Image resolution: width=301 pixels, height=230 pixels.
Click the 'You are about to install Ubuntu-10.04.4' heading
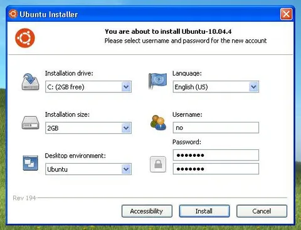click(168, 31)
